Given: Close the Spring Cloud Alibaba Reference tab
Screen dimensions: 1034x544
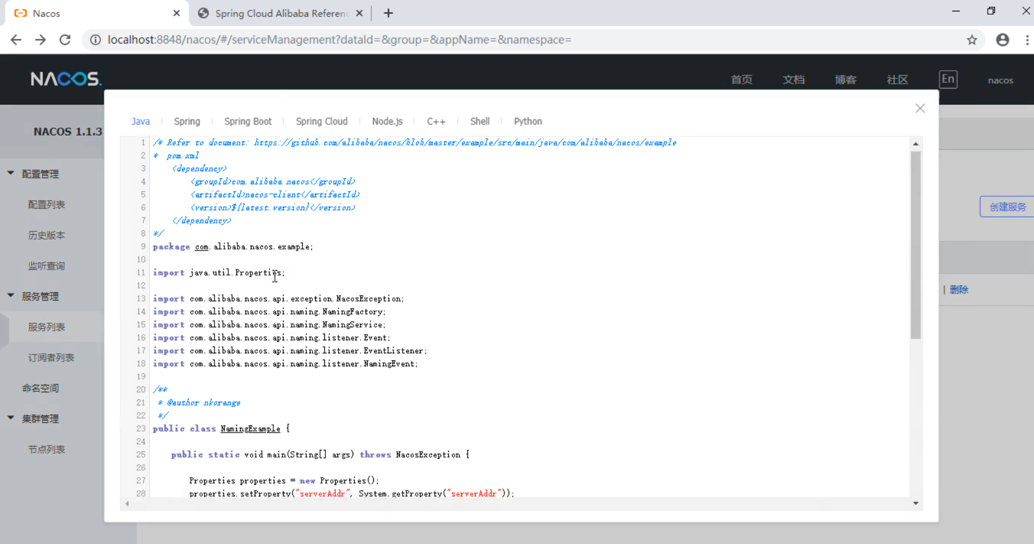Looking at the screenshot, I should click(359, 13).
